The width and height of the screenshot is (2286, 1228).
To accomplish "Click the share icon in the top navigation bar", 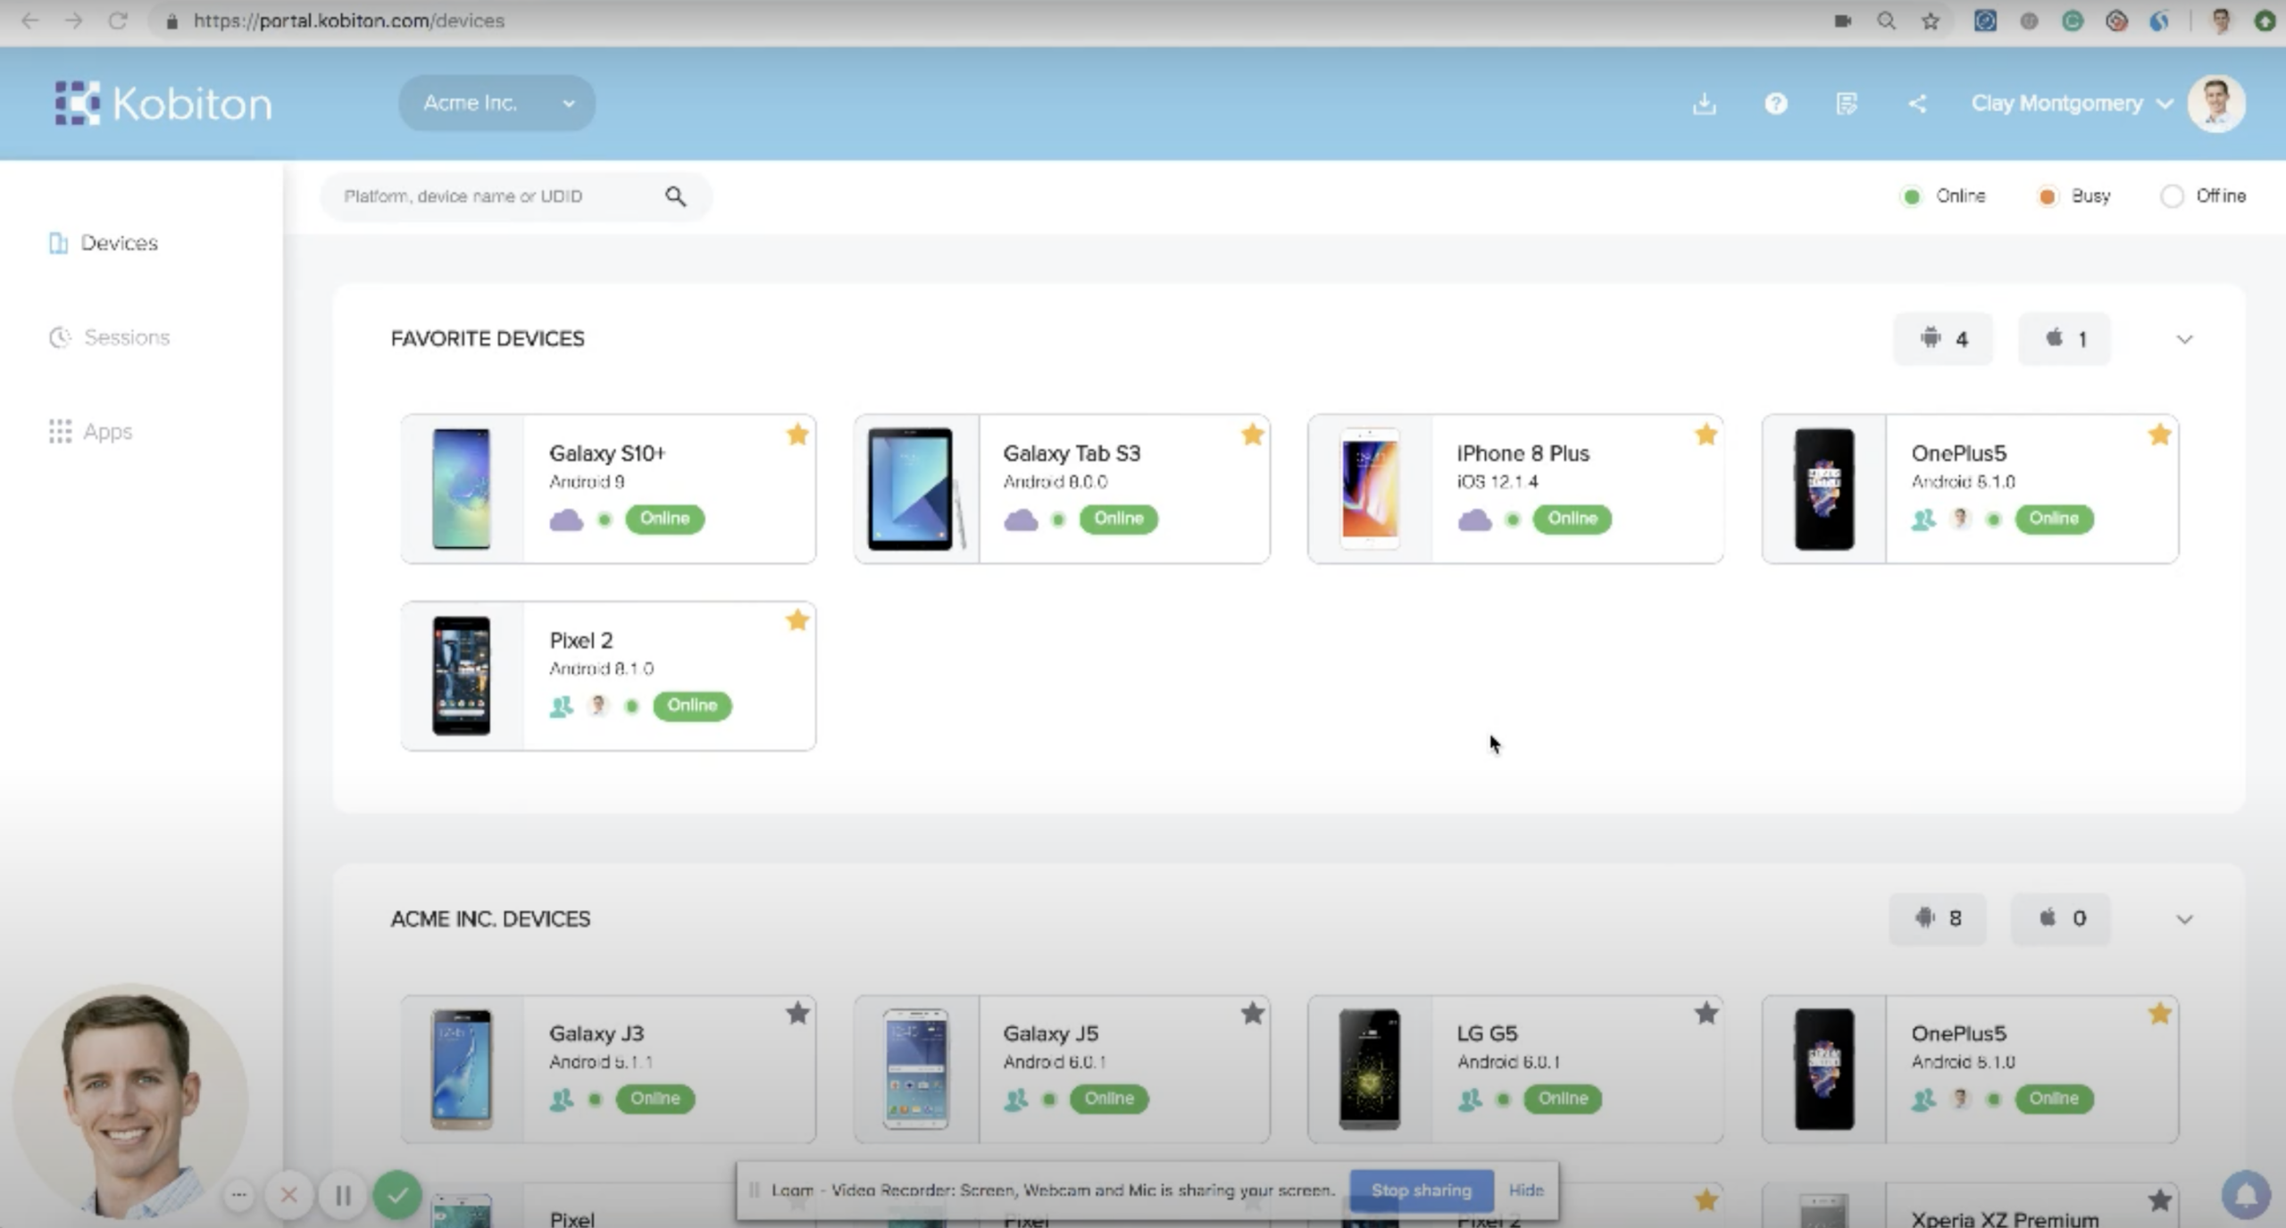I will (x=1917, y=103).
